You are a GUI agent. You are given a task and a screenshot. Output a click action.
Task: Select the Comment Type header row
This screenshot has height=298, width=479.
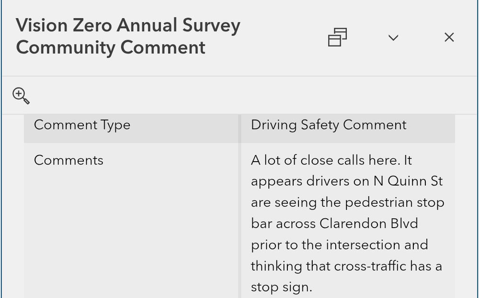point(82,125)
